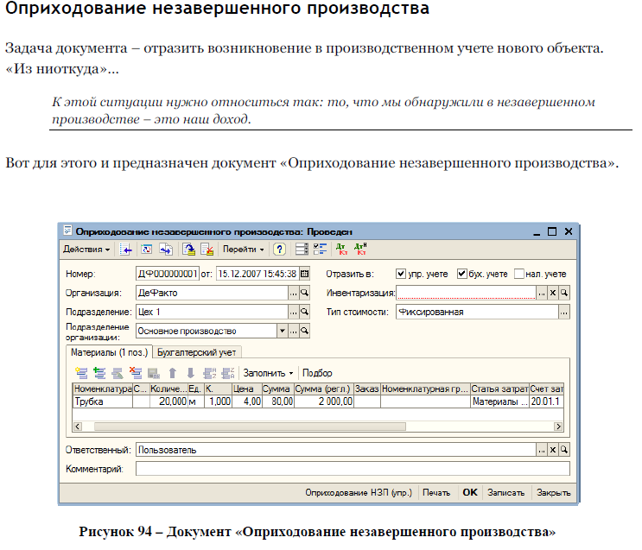This screenshot has height=550, width=642.
Task: Click the Организация field with ДеФакто
Action: click(x=212, y=293)
